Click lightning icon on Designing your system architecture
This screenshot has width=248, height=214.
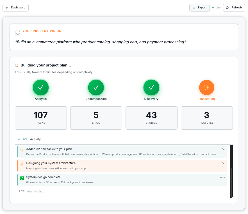tap(22, 164)
